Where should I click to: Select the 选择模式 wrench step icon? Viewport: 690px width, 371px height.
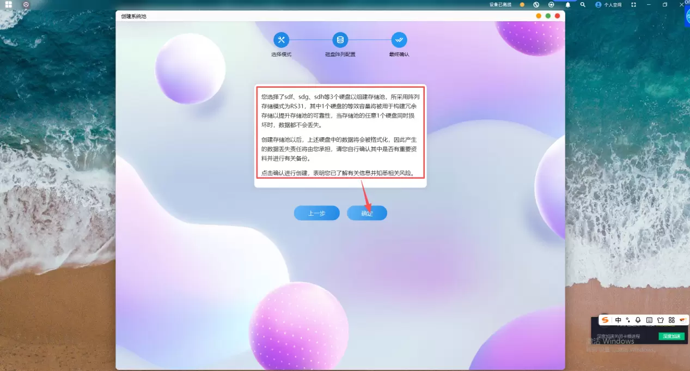281,40
